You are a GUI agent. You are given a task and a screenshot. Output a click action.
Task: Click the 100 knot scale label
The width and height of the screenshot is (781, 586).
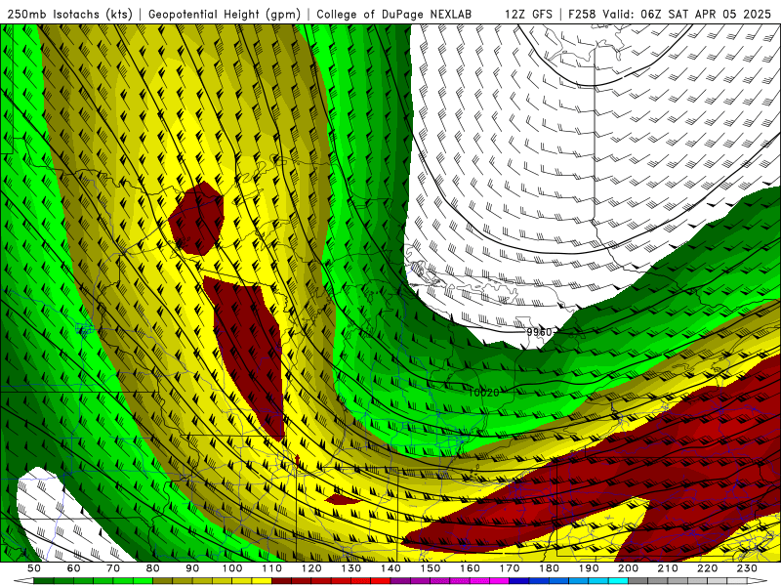coord(232,568)
